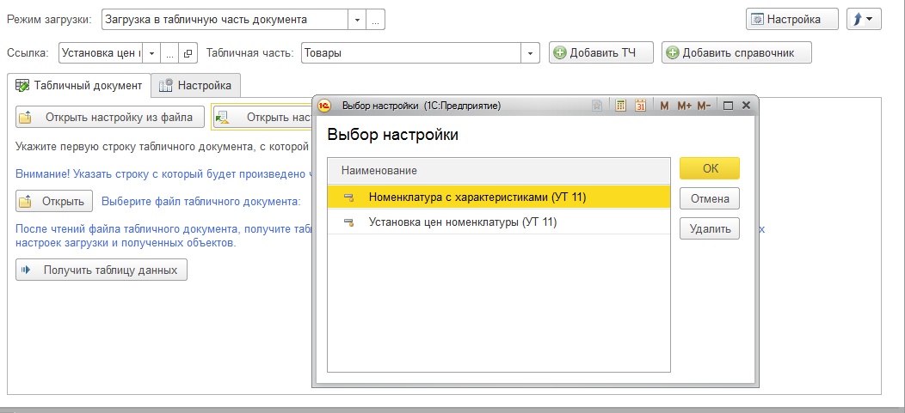This screenshot has height=413, width=905.
Task: Click the 1C logo in dialog title bar
Action: 325,106
